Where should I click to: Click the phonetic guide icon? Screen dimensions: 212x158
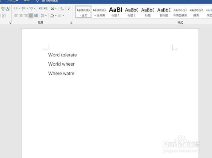point(3,9)
